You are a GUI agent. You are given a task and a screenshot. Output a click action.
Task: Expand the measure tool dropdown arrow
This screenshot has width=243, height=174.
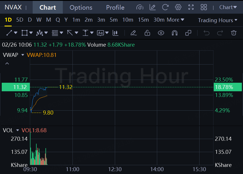[x=92, y=33]
